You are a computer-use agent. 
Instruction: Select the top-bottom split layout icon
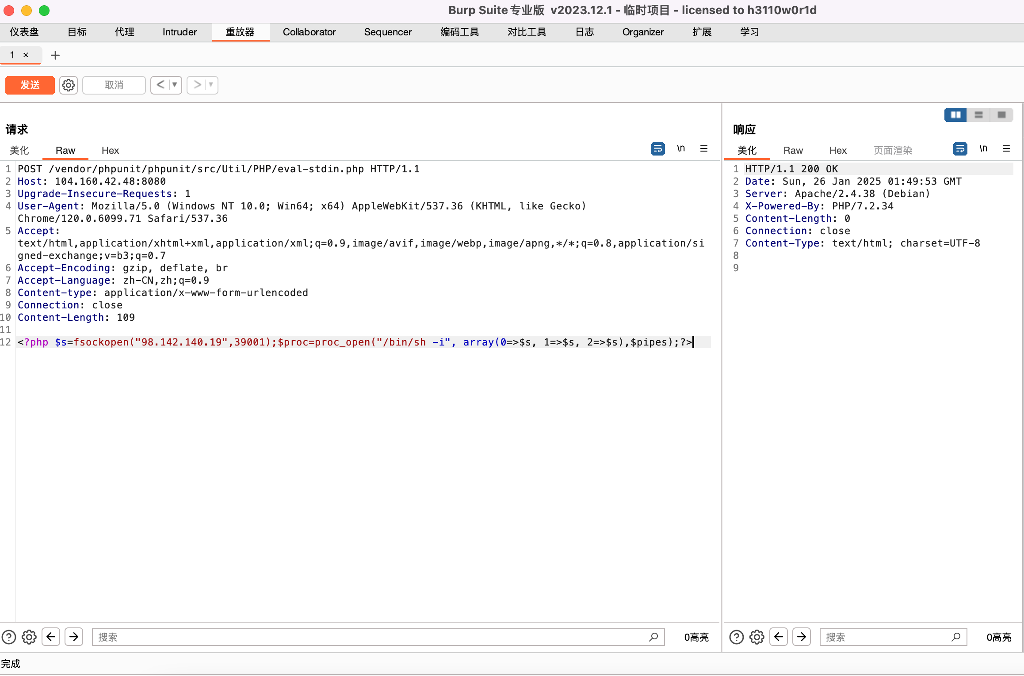pyautogui.click(x=978, y=115)
